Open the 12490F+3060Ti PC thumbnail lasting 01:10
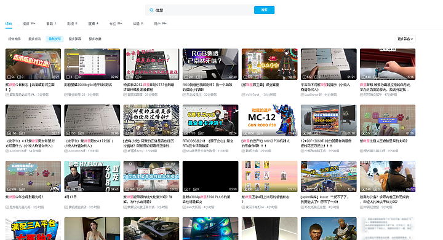The height and width of the screenshot is (240, 443). tap(329, 120)
